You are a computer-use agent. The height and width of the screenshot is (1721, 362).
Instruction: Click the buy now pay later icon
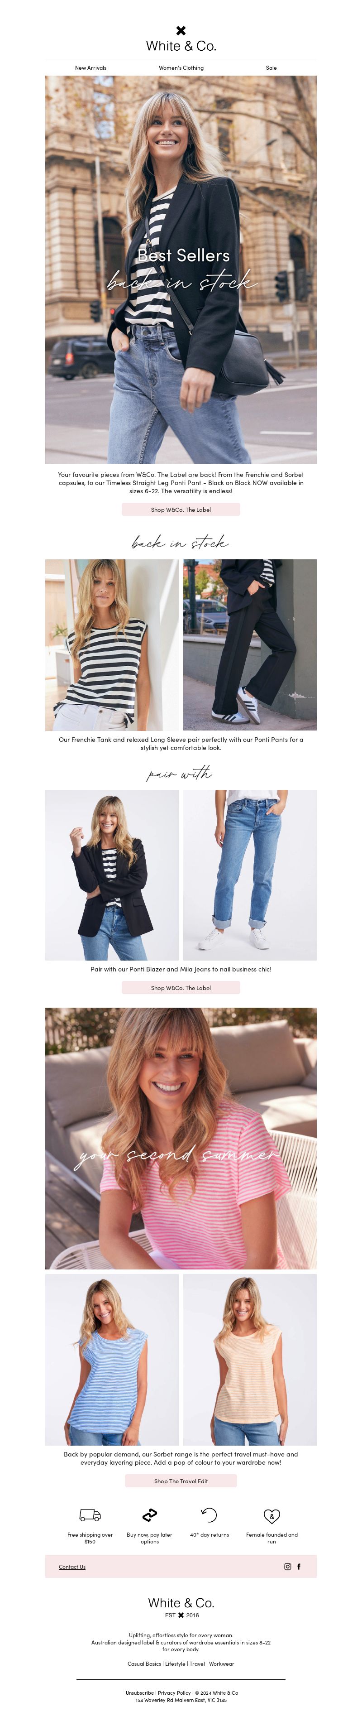(x=150, y=1514)
